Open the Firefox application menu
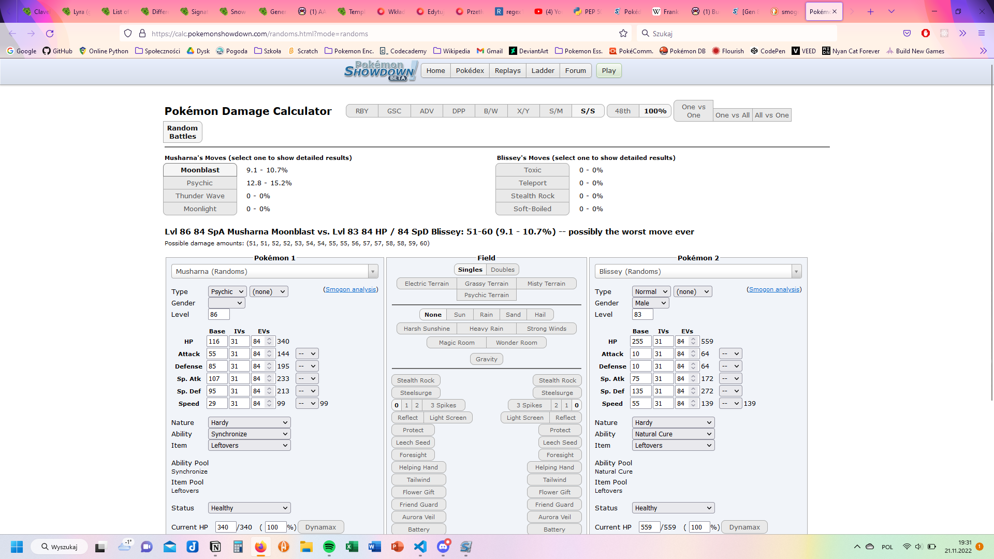Screen dimensions: 994x559 coord(981,34)
